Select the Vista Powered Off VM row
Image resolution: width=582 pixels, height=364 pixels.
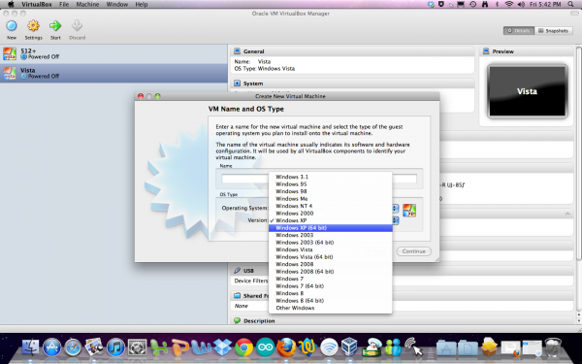(x=113, y=73)
